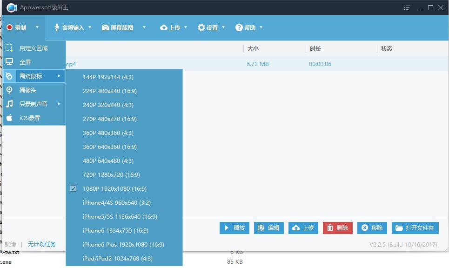Click the 时长 column header
Viewport: 449px width, 268px height.
click(x=315, y=49)
